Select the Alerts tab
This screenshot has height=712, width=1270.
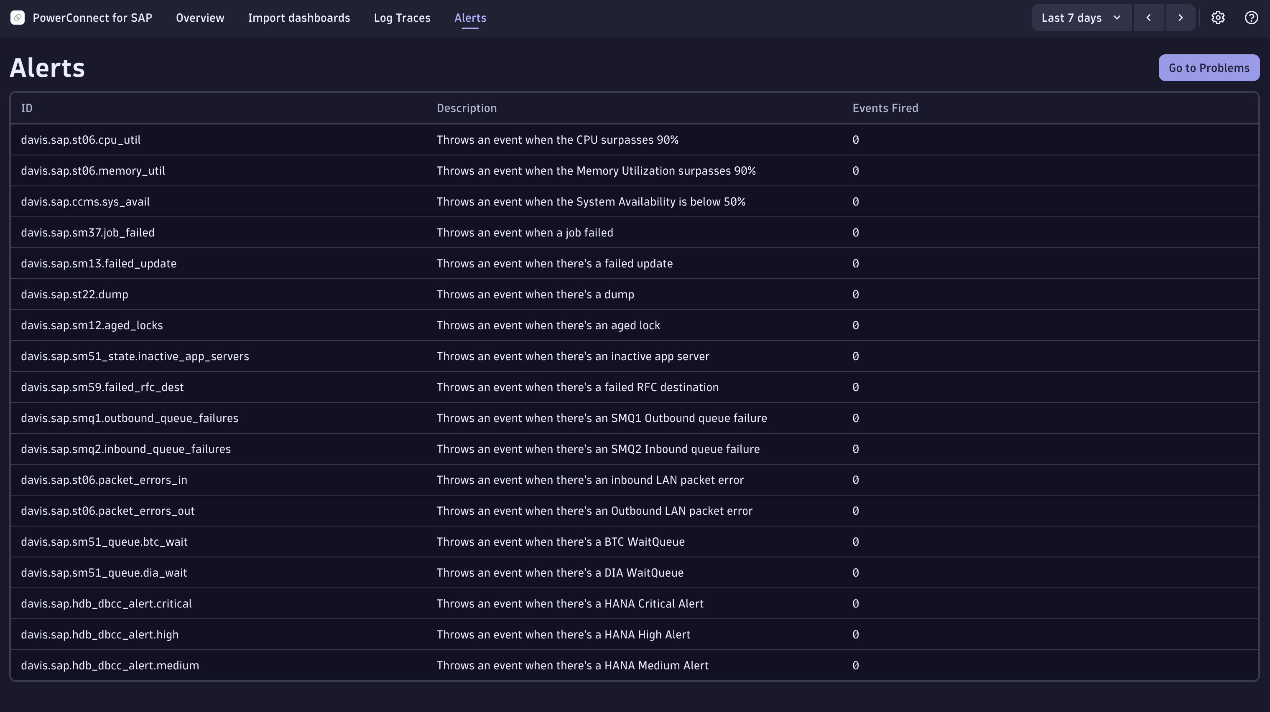point(470,18)
